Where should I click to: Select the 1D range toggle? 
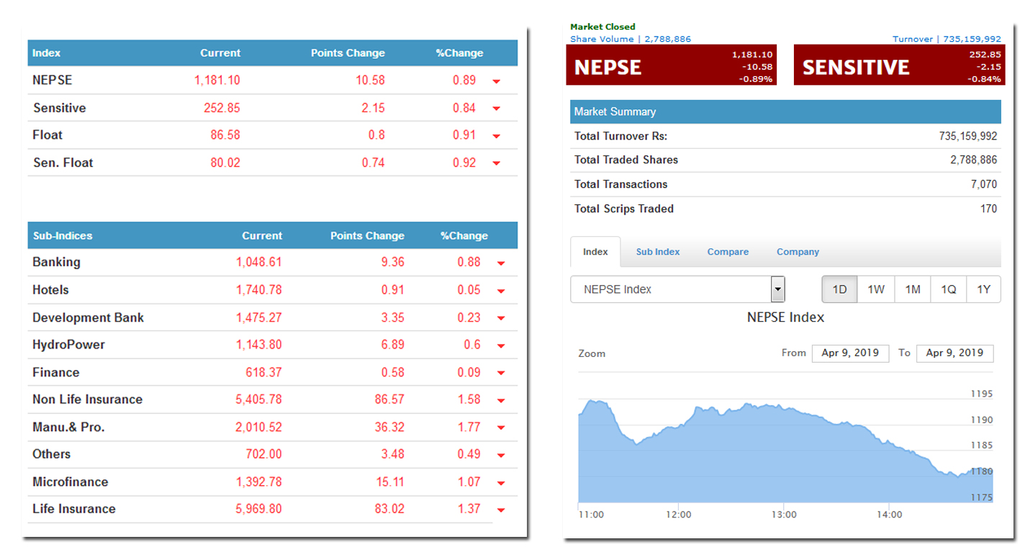(840, 289)
